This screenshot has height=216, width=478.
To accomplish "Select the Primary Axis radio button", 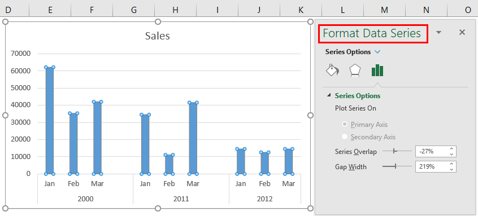I will pos(345,125).
